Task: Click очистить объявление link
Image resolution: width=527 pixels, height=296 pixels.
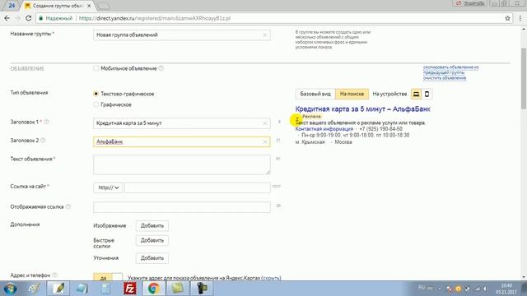Action: click(445, 78)
